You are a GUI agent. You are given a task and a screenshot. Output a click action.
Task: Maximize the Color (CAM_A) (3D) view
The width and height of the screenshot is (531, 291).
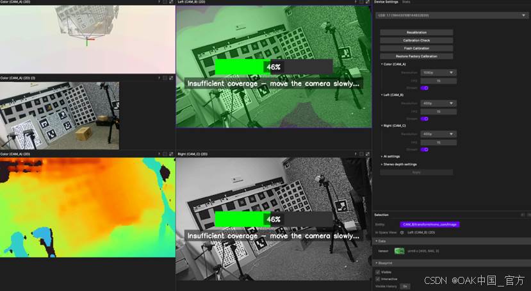171,2
